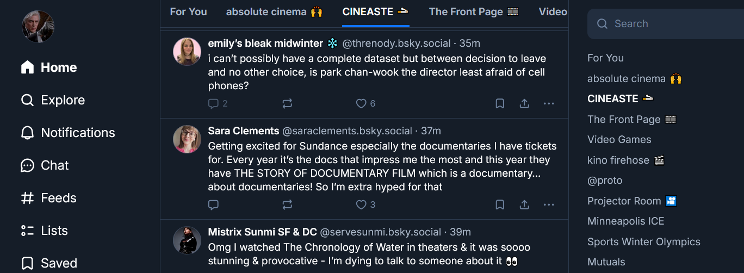Screen dimensions: 744x273
Task: Reply to Sara Clements' Sundance post
Action: point(213,205)
